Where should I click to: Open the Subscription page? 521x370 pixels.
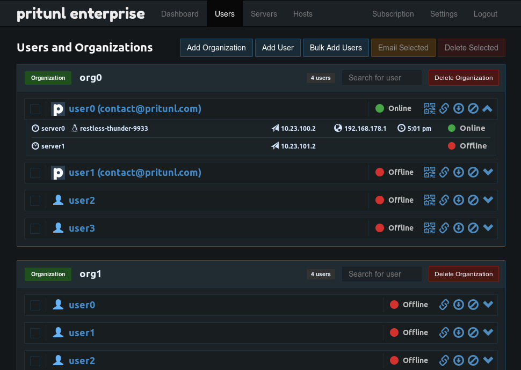tap(393, 13)
